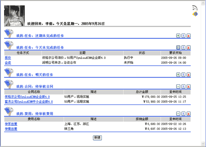Open the 报价 task link
The height and width of the screenshot is (147, 206).
(8, 58)
